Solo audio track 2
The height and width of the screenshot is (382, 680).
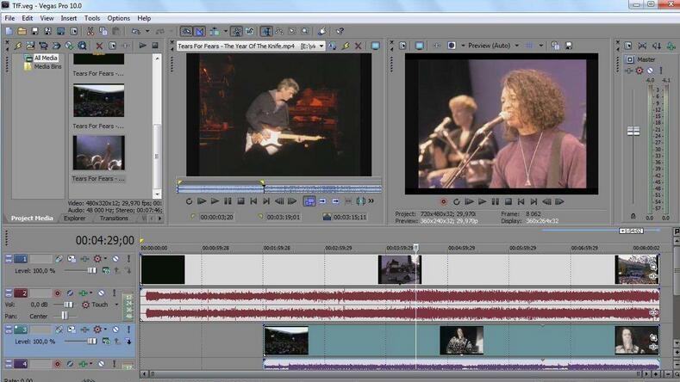[113, 293]
